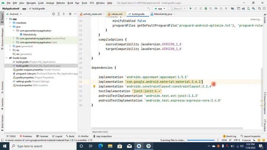Toggle the Favorites side tab

tap(2, 104)
